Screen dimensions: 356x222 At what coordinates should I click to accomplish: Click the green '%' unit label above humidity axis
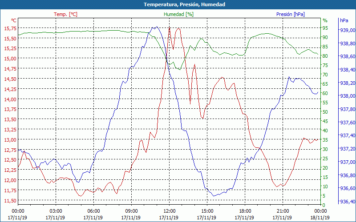[325, 20]
